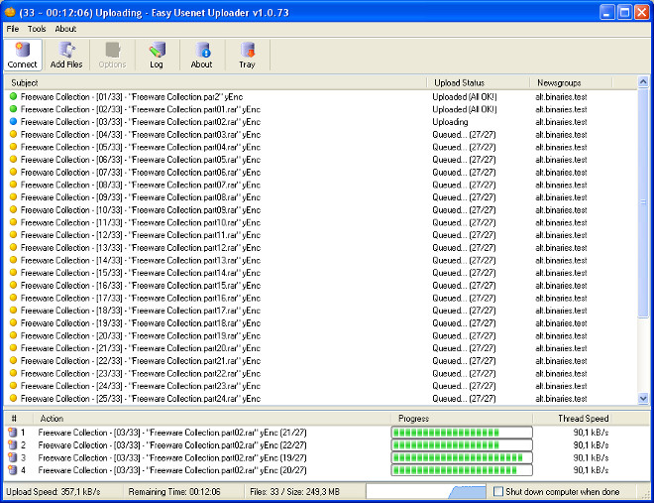Click thread 3 icon in action list
The width and height of the screenshot is (654, 503).
pyautogui.click(x=13, y=457)
